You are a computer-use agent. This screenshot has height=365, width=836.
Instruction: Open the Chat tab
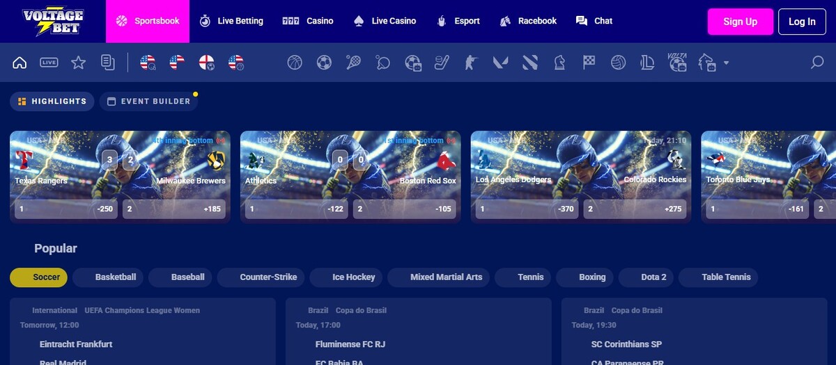click(594, 21)
